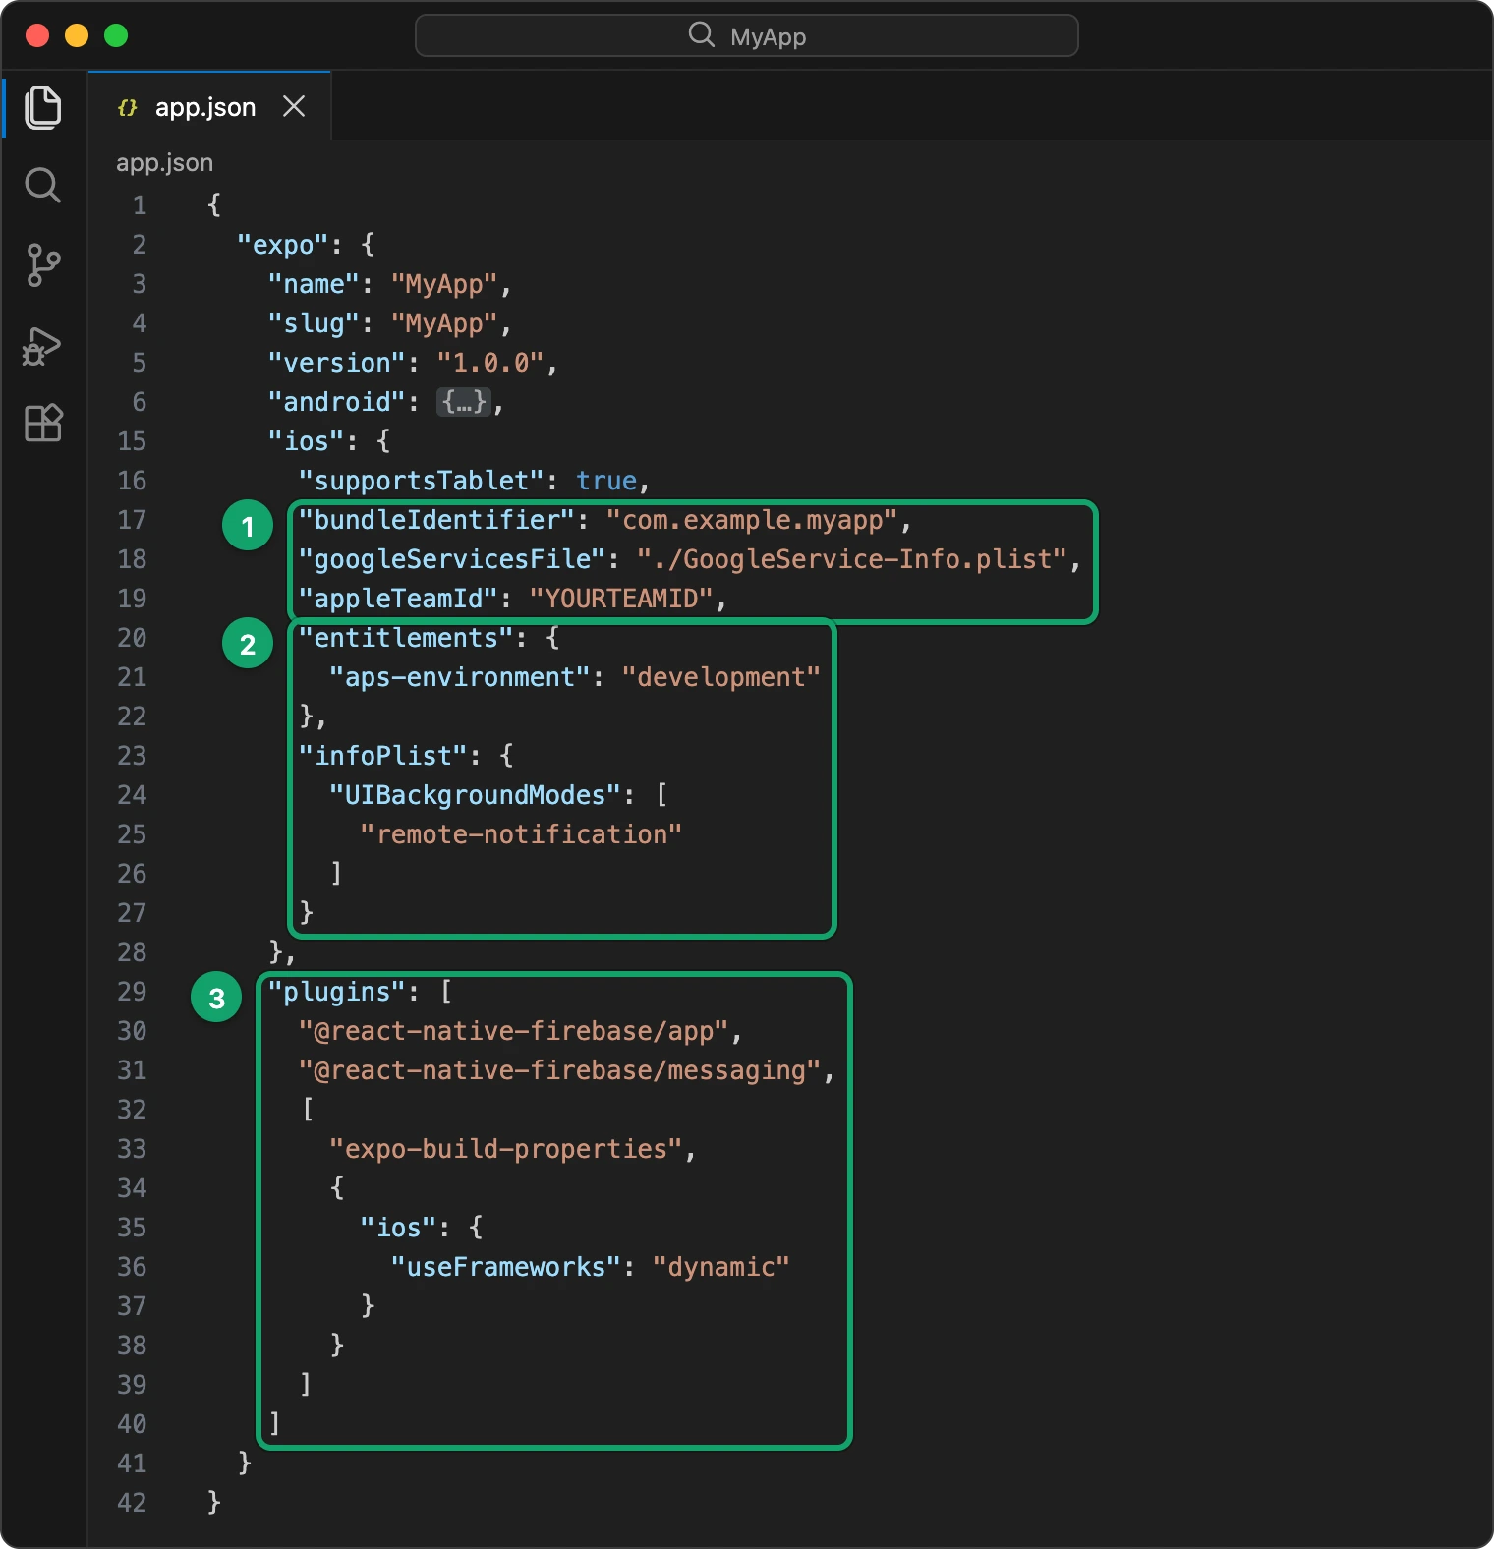
Task: Expand the folded android {…} block
Action: coord(463,402)
